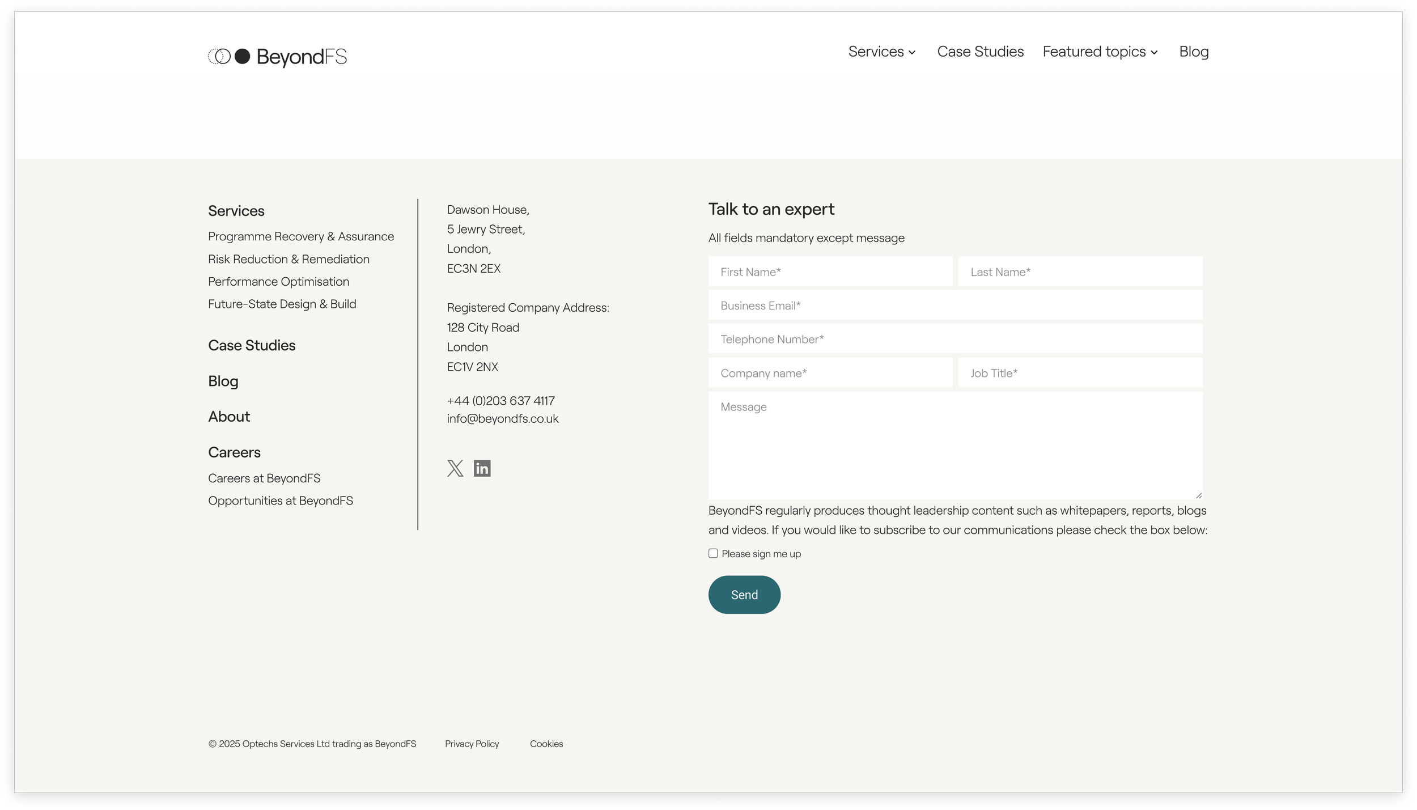
Task: Click the BeyondFS logo in header
Action: pyautogui.click(x=277, y=57)
